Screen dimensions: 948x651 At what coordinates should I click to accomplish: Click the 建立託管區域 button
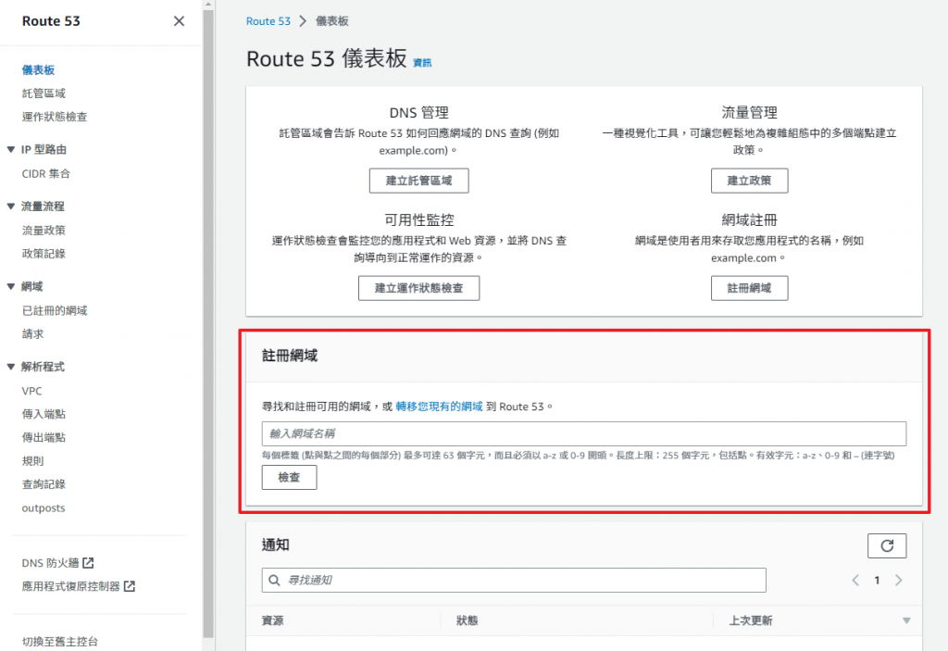coord(419,181)
